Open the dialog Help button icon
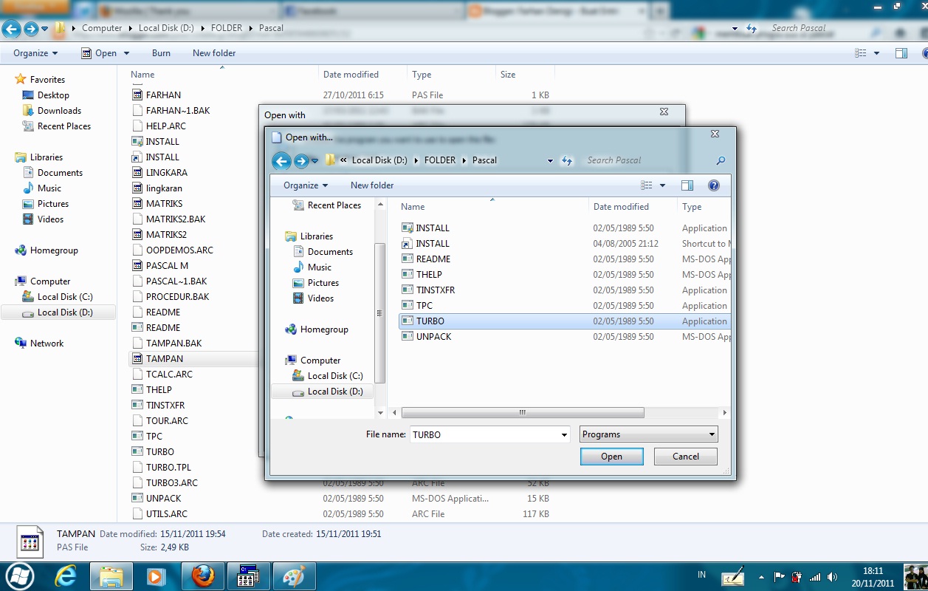 pyautogui.click(x=713, y=185)
